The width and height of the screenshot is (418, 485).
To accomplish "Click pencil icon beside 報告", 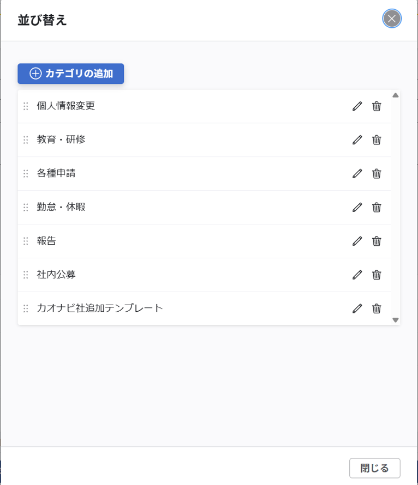I will [x=357, y=241].
